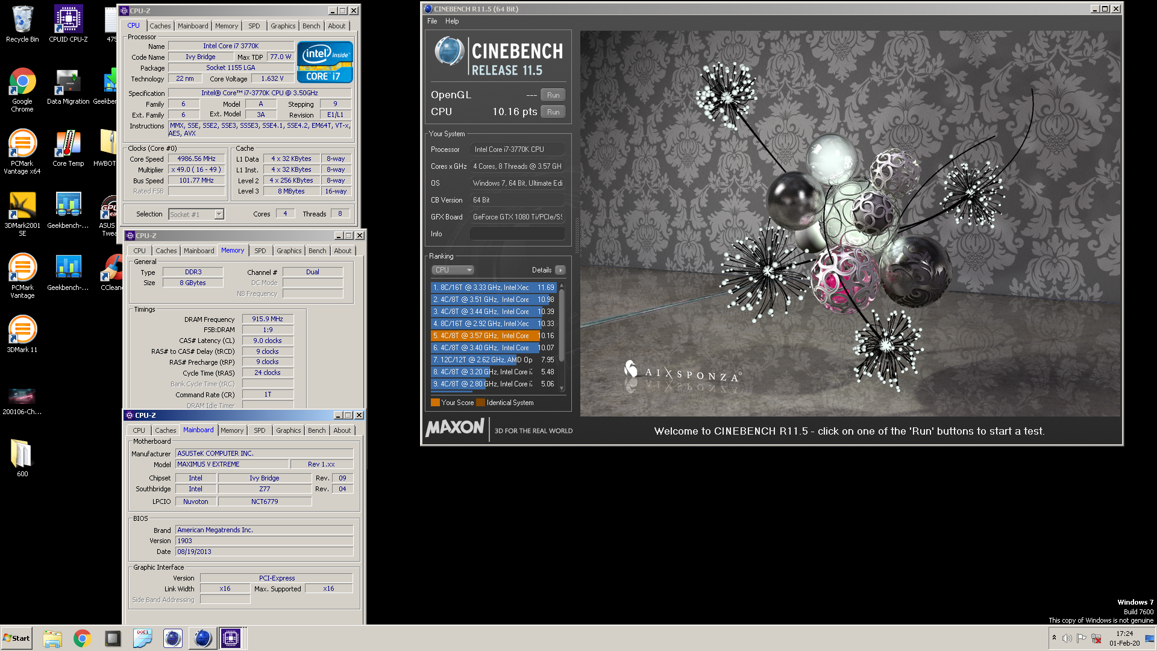Viewport: 1157px width, 651px height.
Task: Run the CPU test in Cinebench
Action: (x=553, y=112)
